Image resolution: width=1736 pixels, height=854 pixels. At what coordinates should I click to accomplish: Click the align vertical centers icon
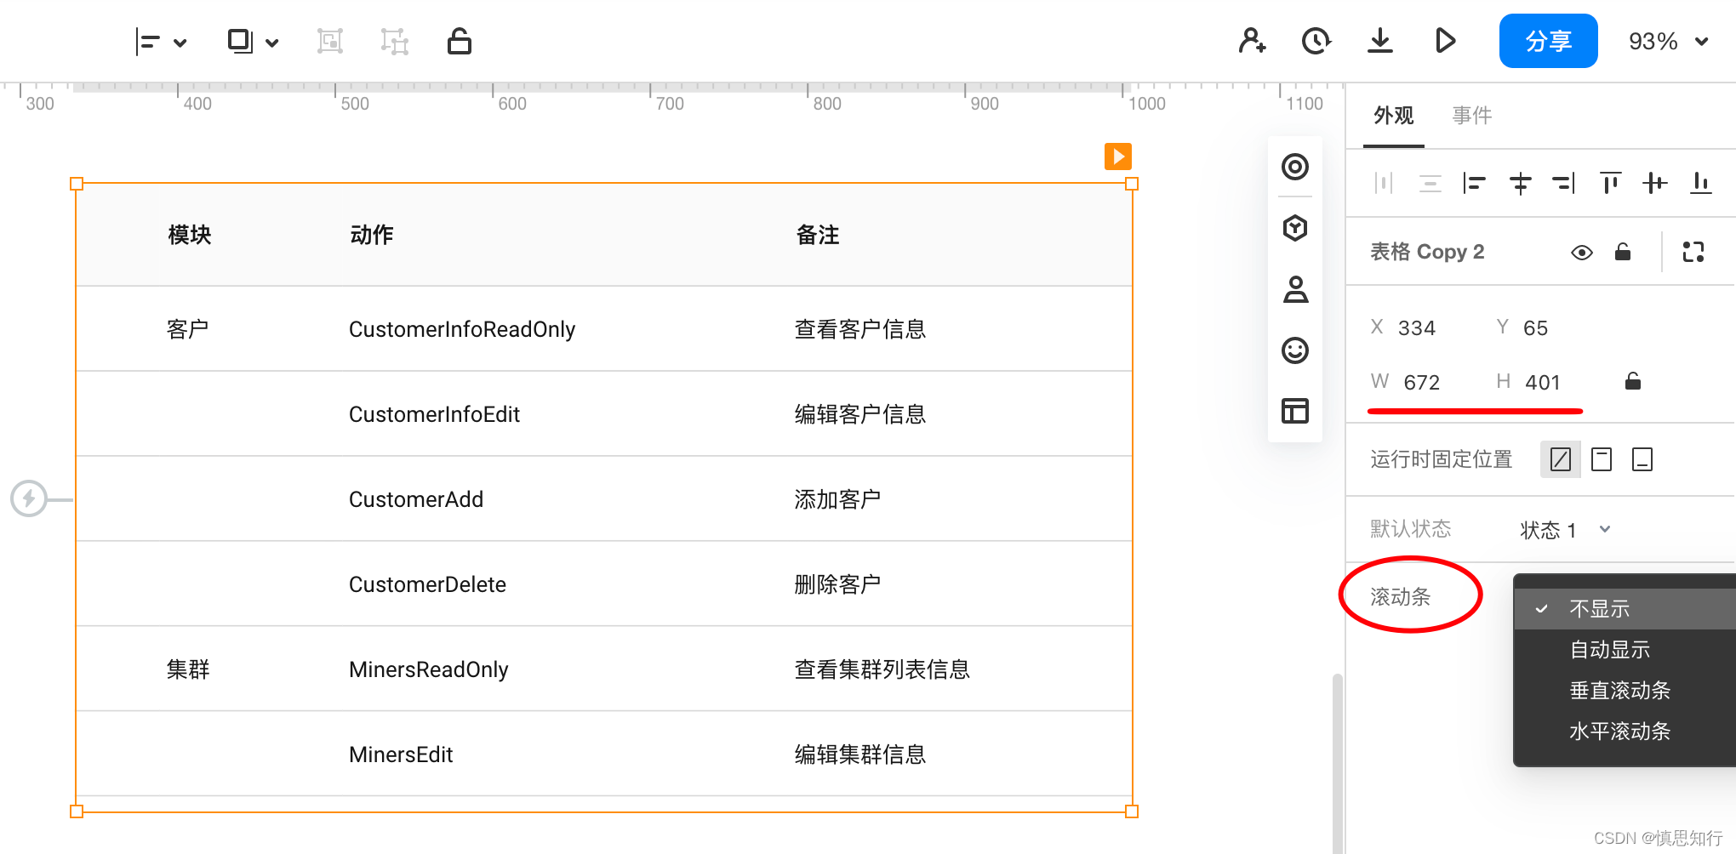1655,183
